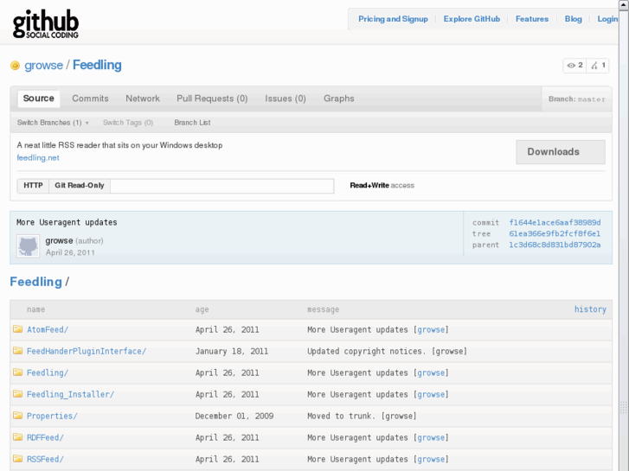
Task: Click the scrollbar up arrow
Action: [624, 3]
